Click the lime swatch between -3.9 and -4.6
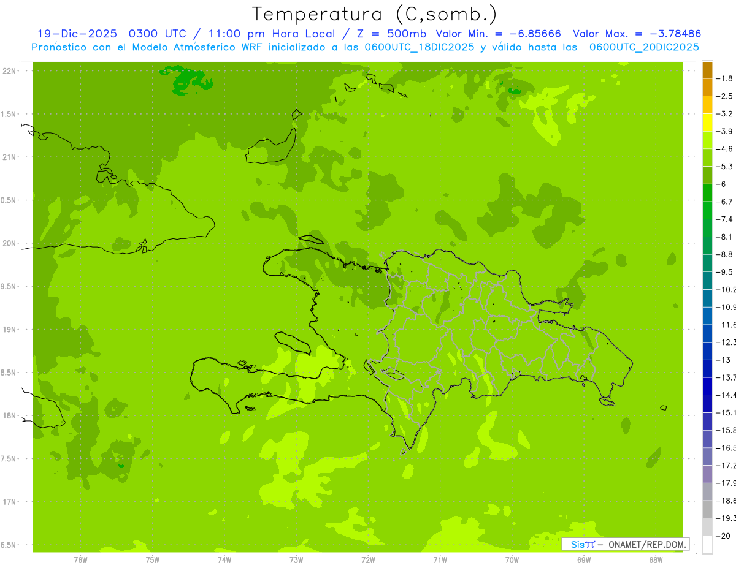Image resolution: width=736 pixels, height=568 pixels. click(x=707, y=140)
